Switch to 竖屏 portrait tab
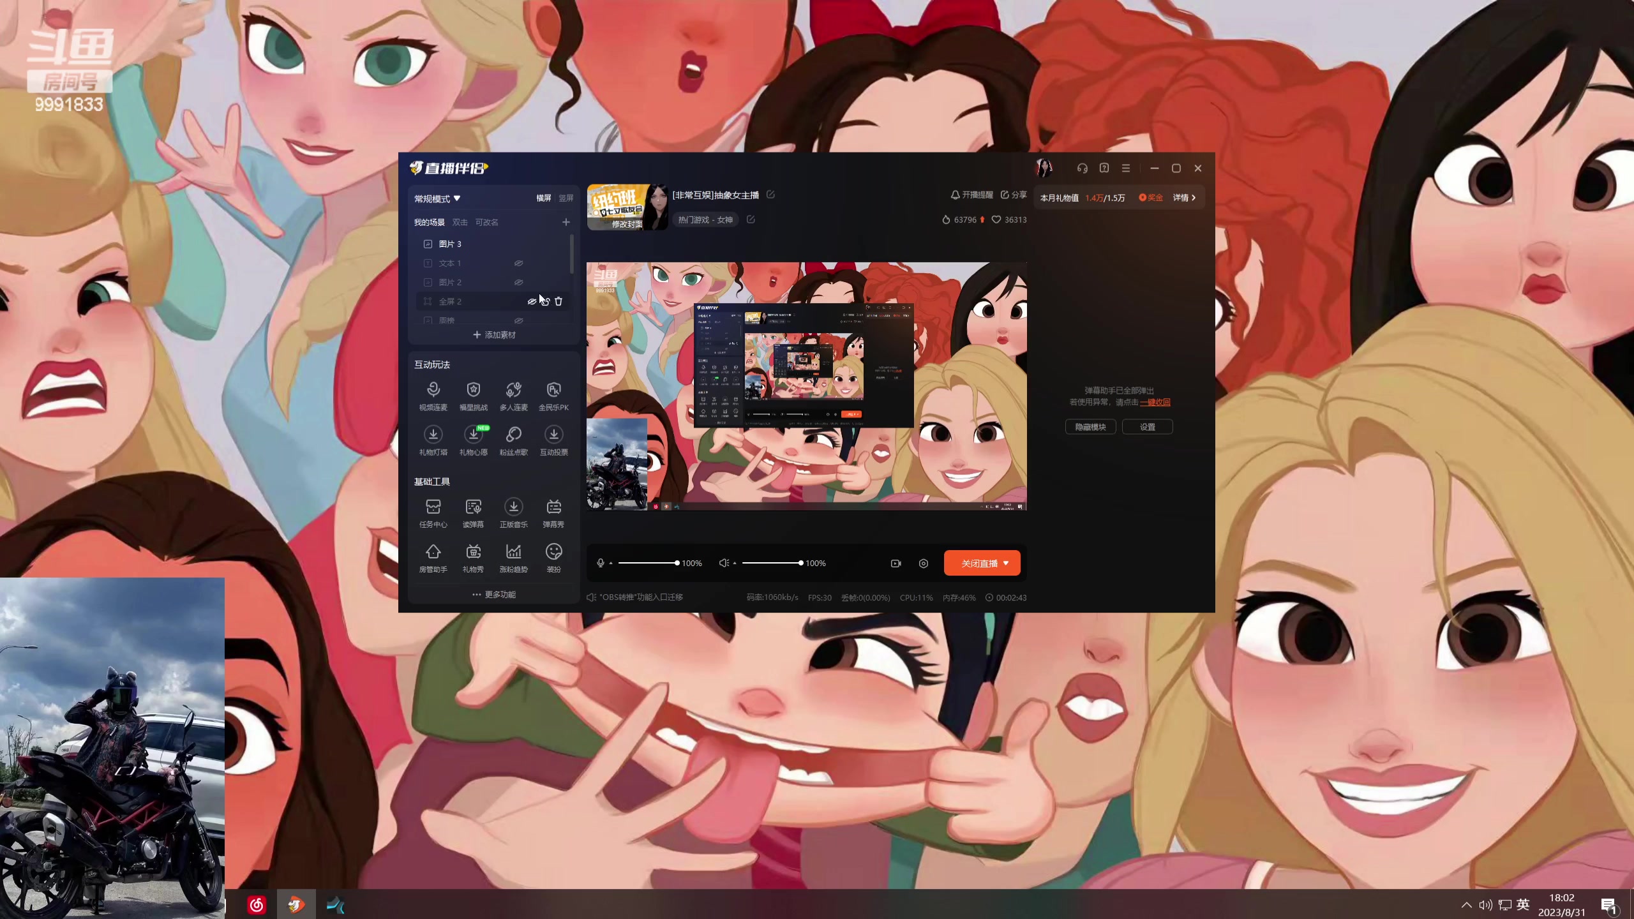The image size is (1634, 919). click(x=566, y=198)
